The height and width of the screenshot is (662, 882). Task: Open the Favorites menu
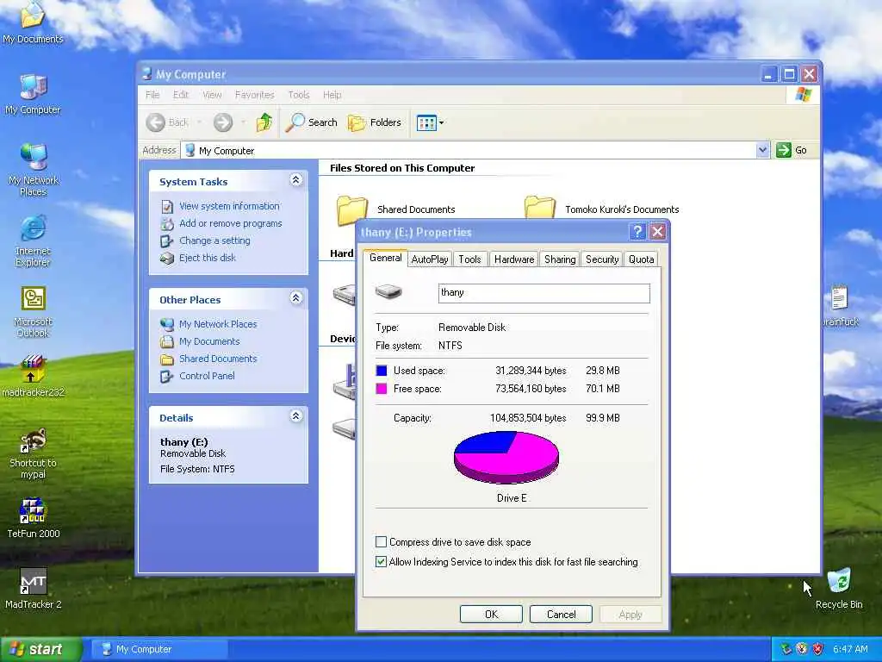(x=254, y=95)
